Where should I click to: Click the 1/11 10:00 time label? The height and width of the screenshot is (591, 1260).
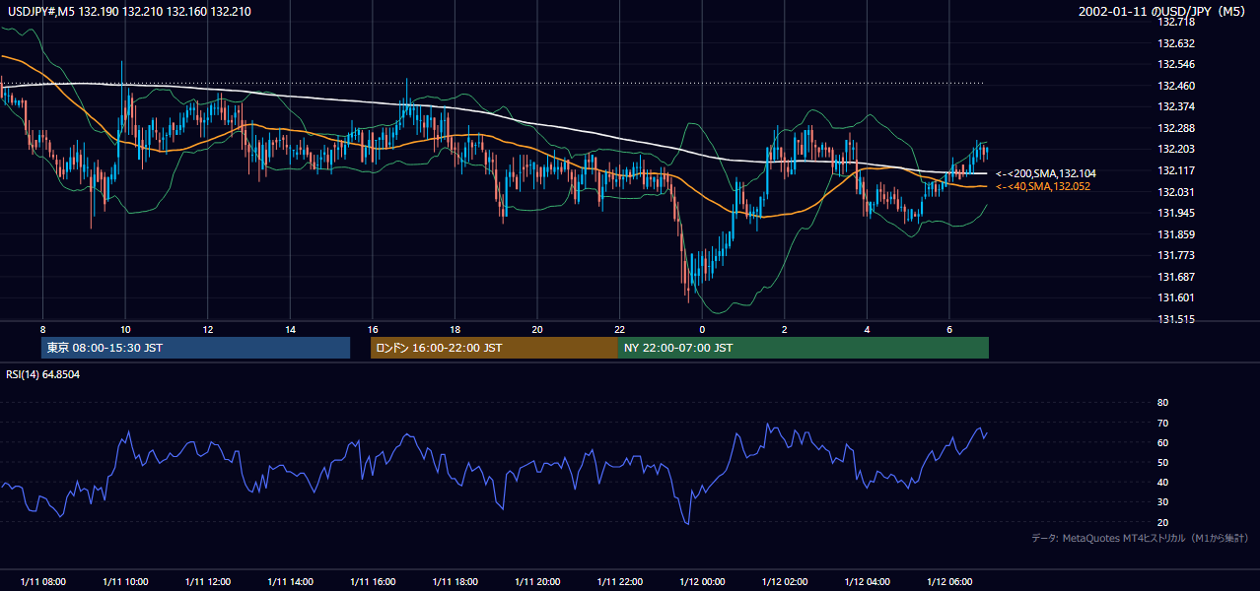[x=125, y=582]
